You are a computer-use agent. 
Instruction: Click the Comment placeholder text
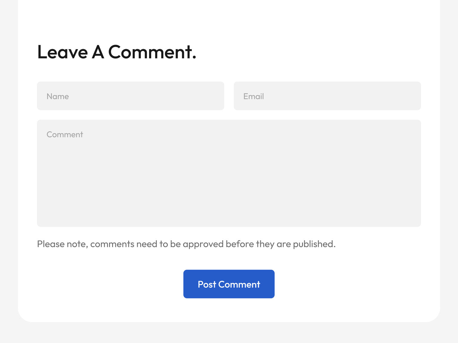pyautogui.click(x=65, y=135)
